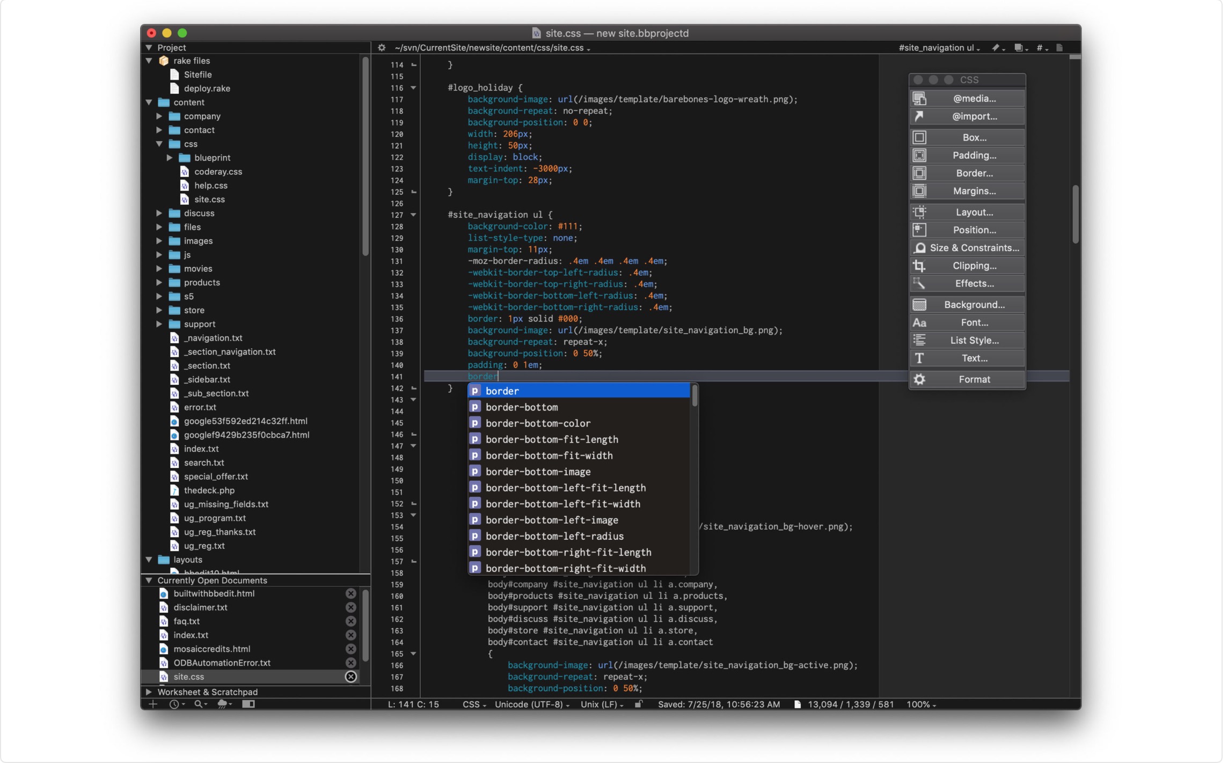Toggle the sidebar visibility button

(x=248, y=705)
